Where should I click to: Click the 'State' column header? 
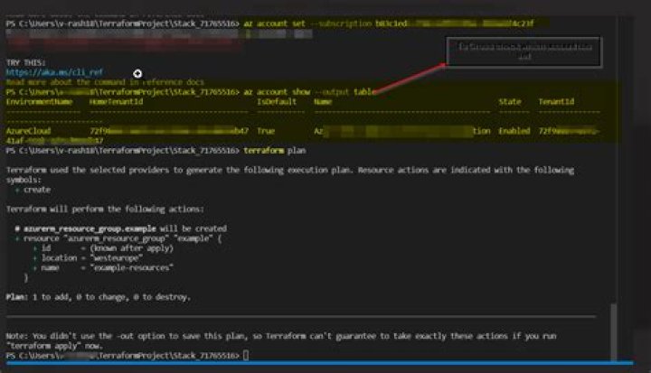510,102
